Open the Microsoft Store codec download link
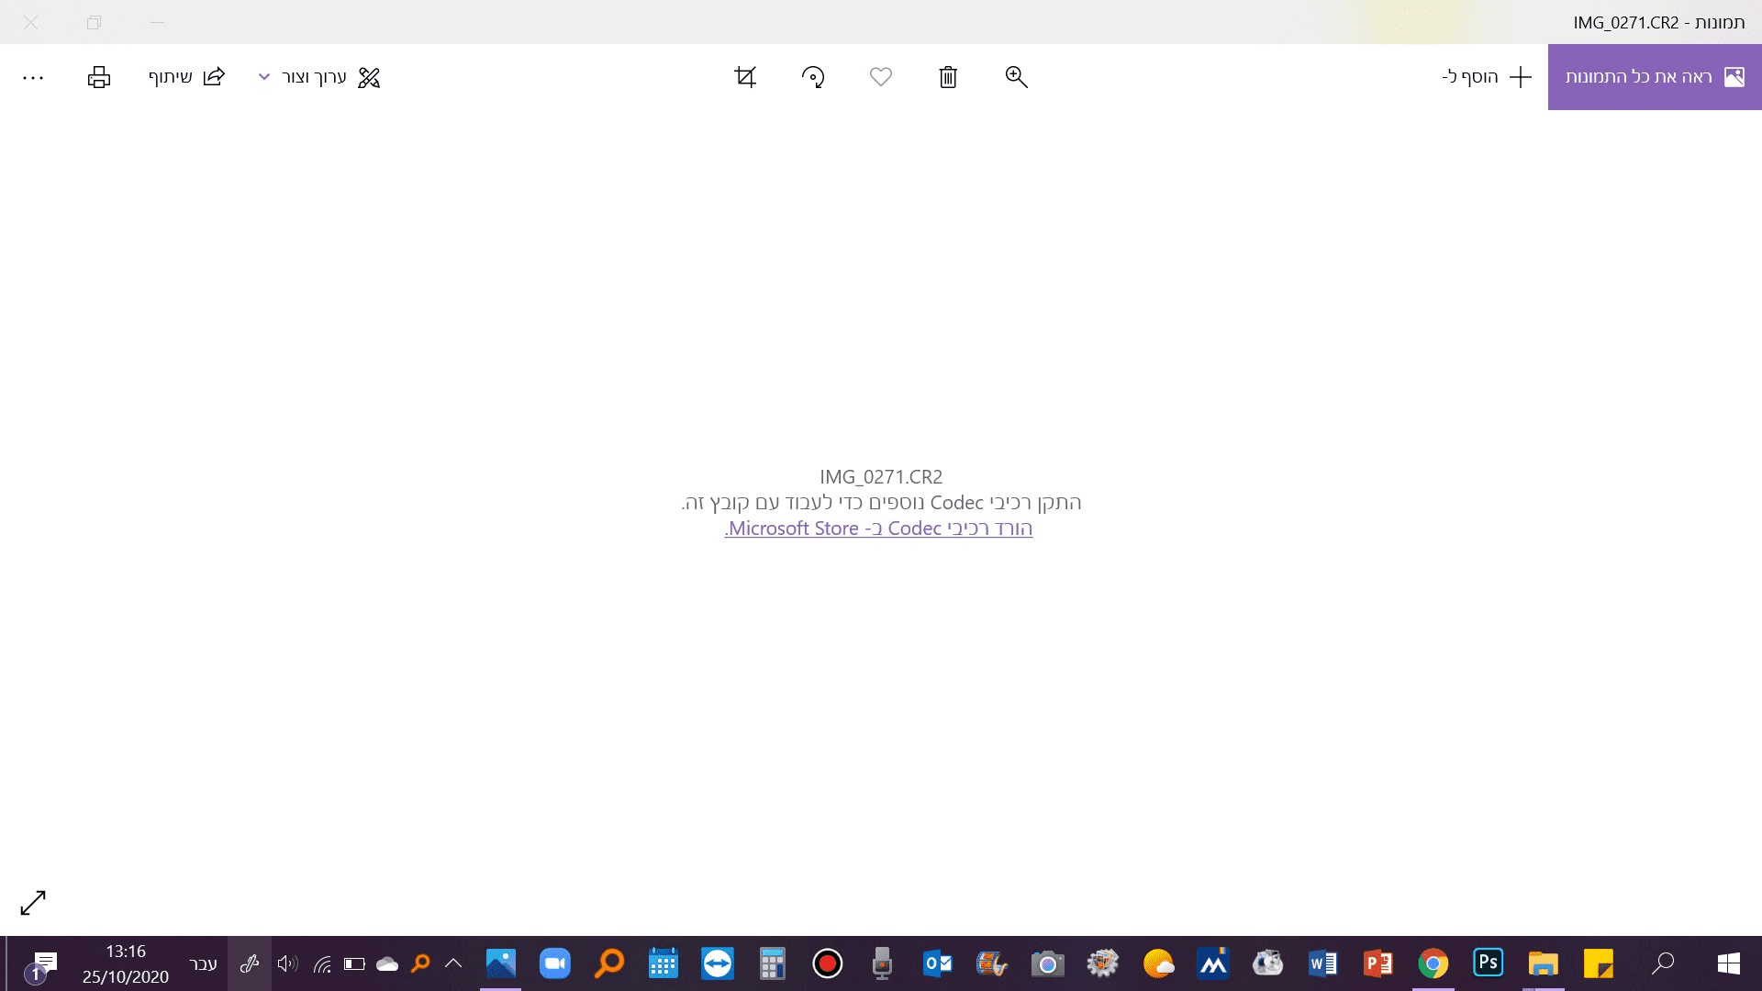This screenshot has width=1762, height=991. point(878,529)
